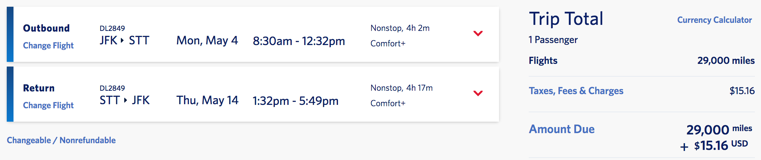
Task: Click the 1:32pm - 5:49pm return time
Action: tap(295, 101)
